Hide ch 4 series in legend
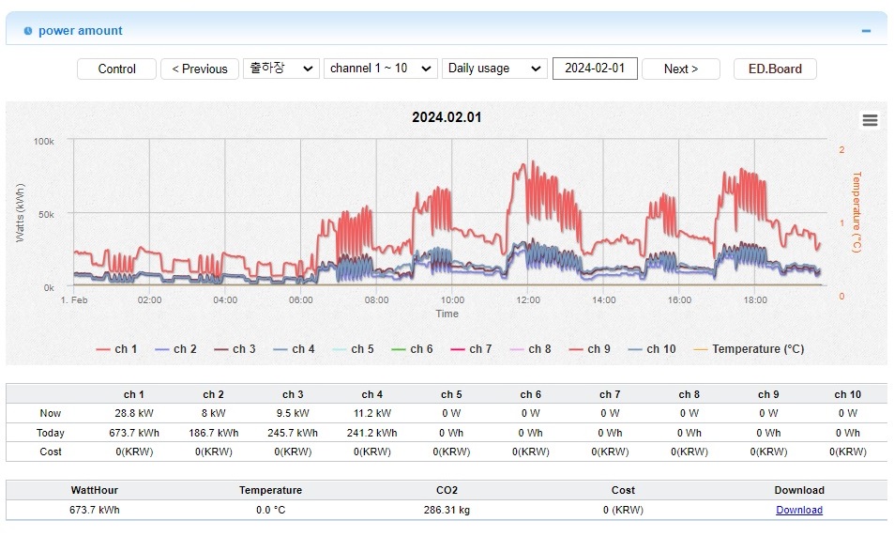The width and height of the screenshot is (894, 536). click(x=295, y=349)
